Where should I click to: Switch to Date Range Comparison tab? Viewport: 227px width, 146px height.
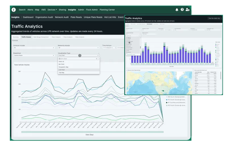click(41, 37)
